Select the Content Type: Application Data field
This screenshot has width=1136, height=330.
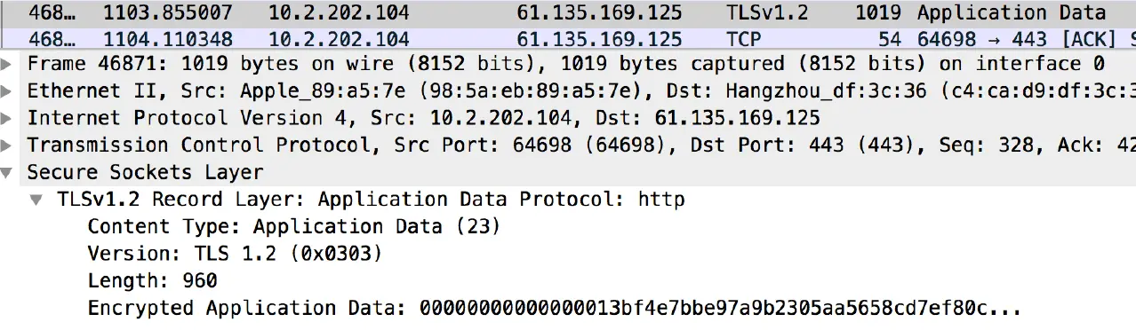(294, 226)
